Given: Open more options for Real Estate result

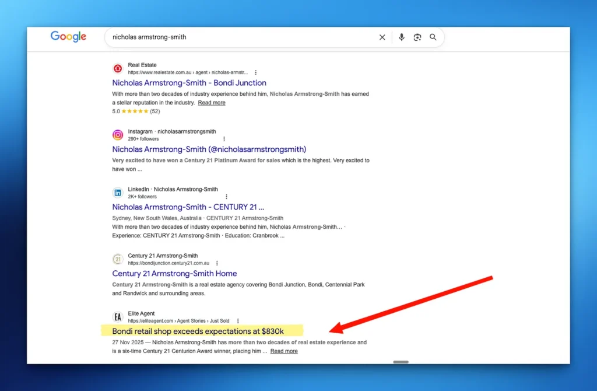Looking at the screenshot, I should [x=255, y=72].
